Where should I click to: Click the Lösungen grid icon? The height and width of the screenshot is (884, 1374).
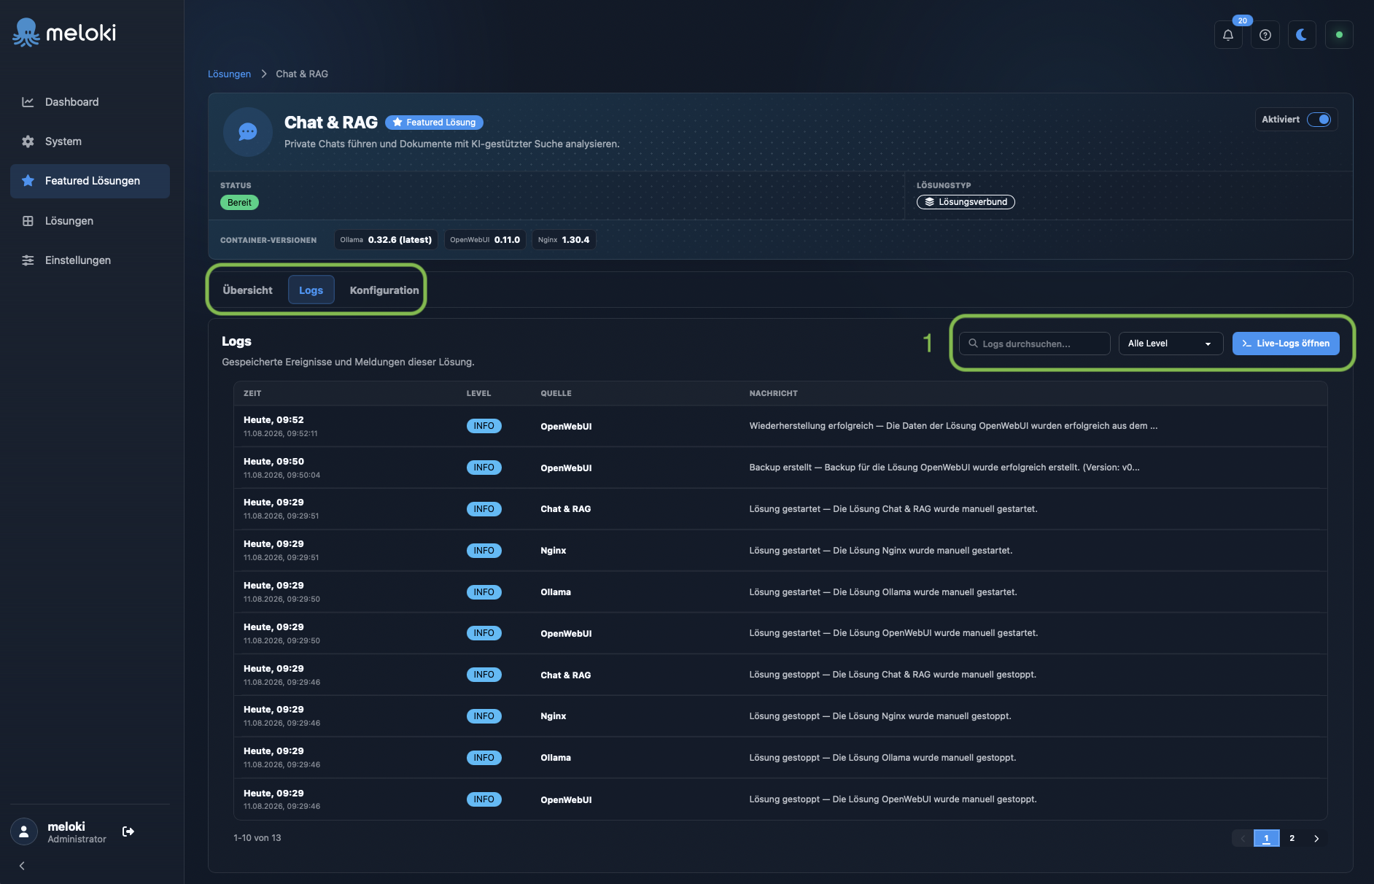(28, 221)
